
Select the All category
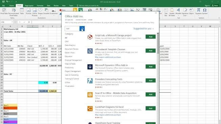pos(66,38)
